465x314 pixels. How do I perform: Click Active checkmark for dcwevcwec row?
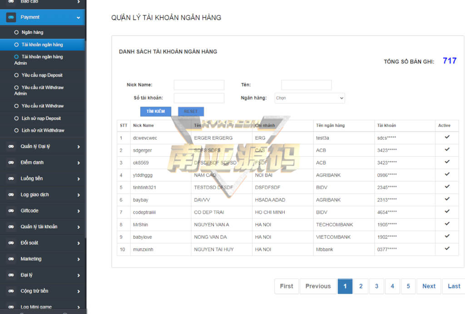(x=447, y=137)
